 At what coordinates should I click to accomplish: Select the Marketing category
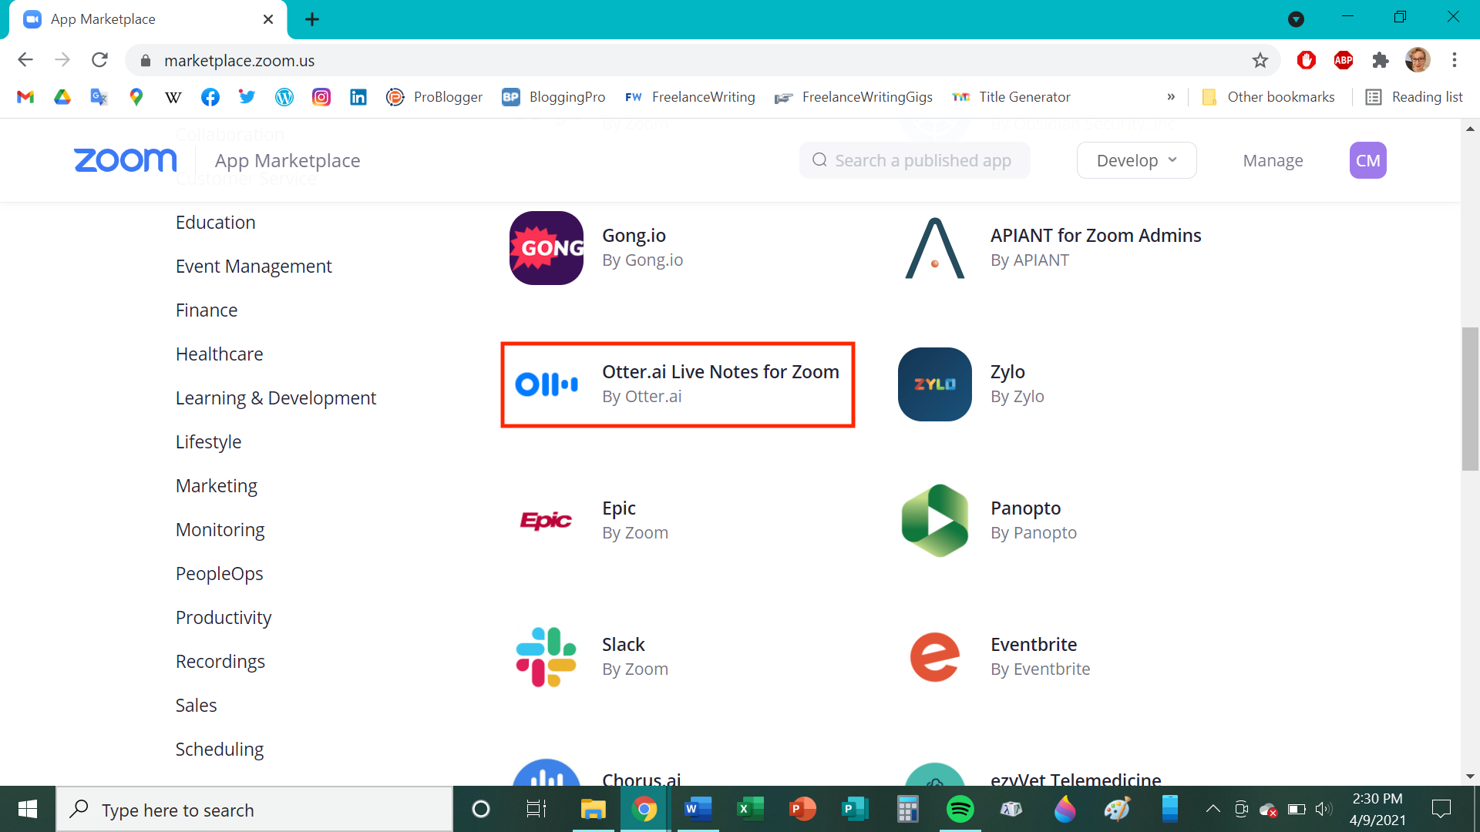217,486
